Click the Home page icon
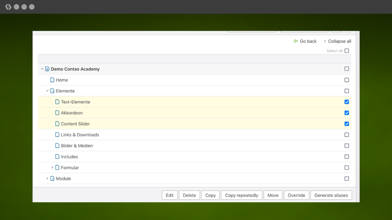The height and width of the screenshot is (220, 392). 52,80
